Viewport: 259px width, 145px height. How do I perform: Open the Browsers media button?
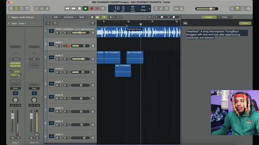pyautogui.click(x=248, y=8)
